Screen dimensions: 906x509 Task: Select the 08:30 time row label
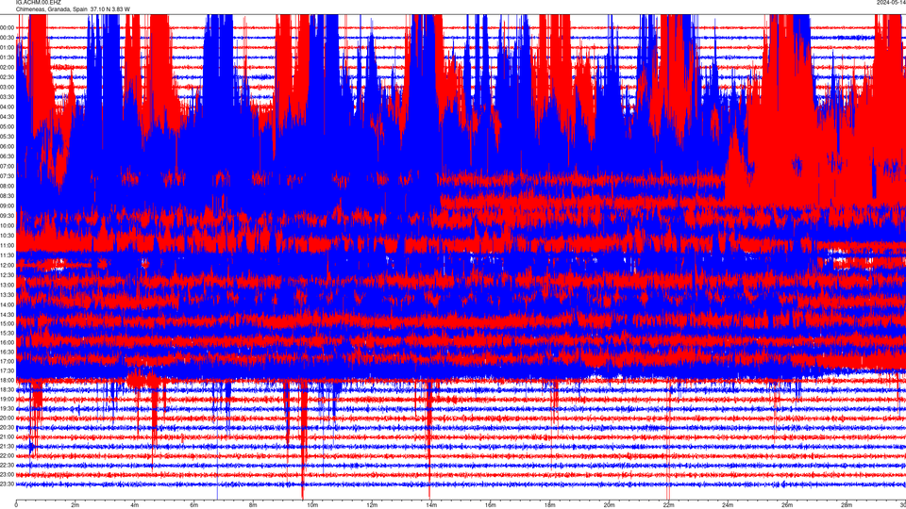pyautogui.click(x=7, y=196)
